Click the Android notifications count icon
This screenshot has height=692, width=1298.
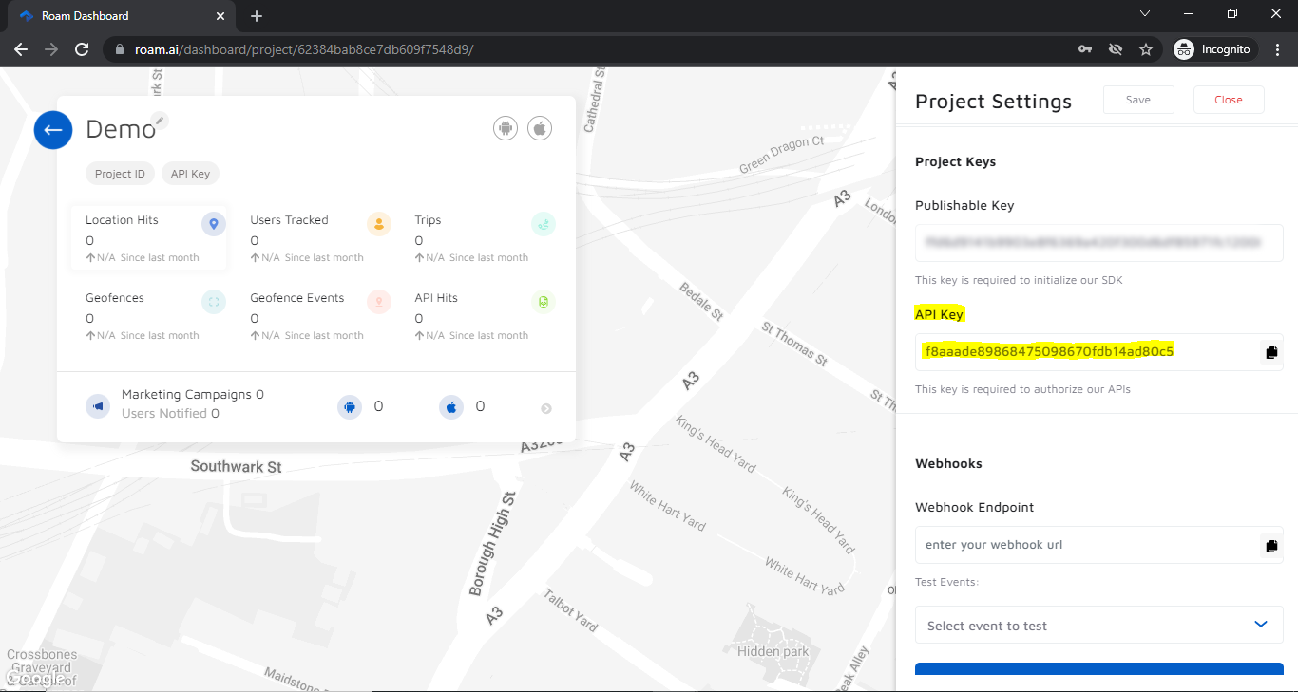coord(350,407)
